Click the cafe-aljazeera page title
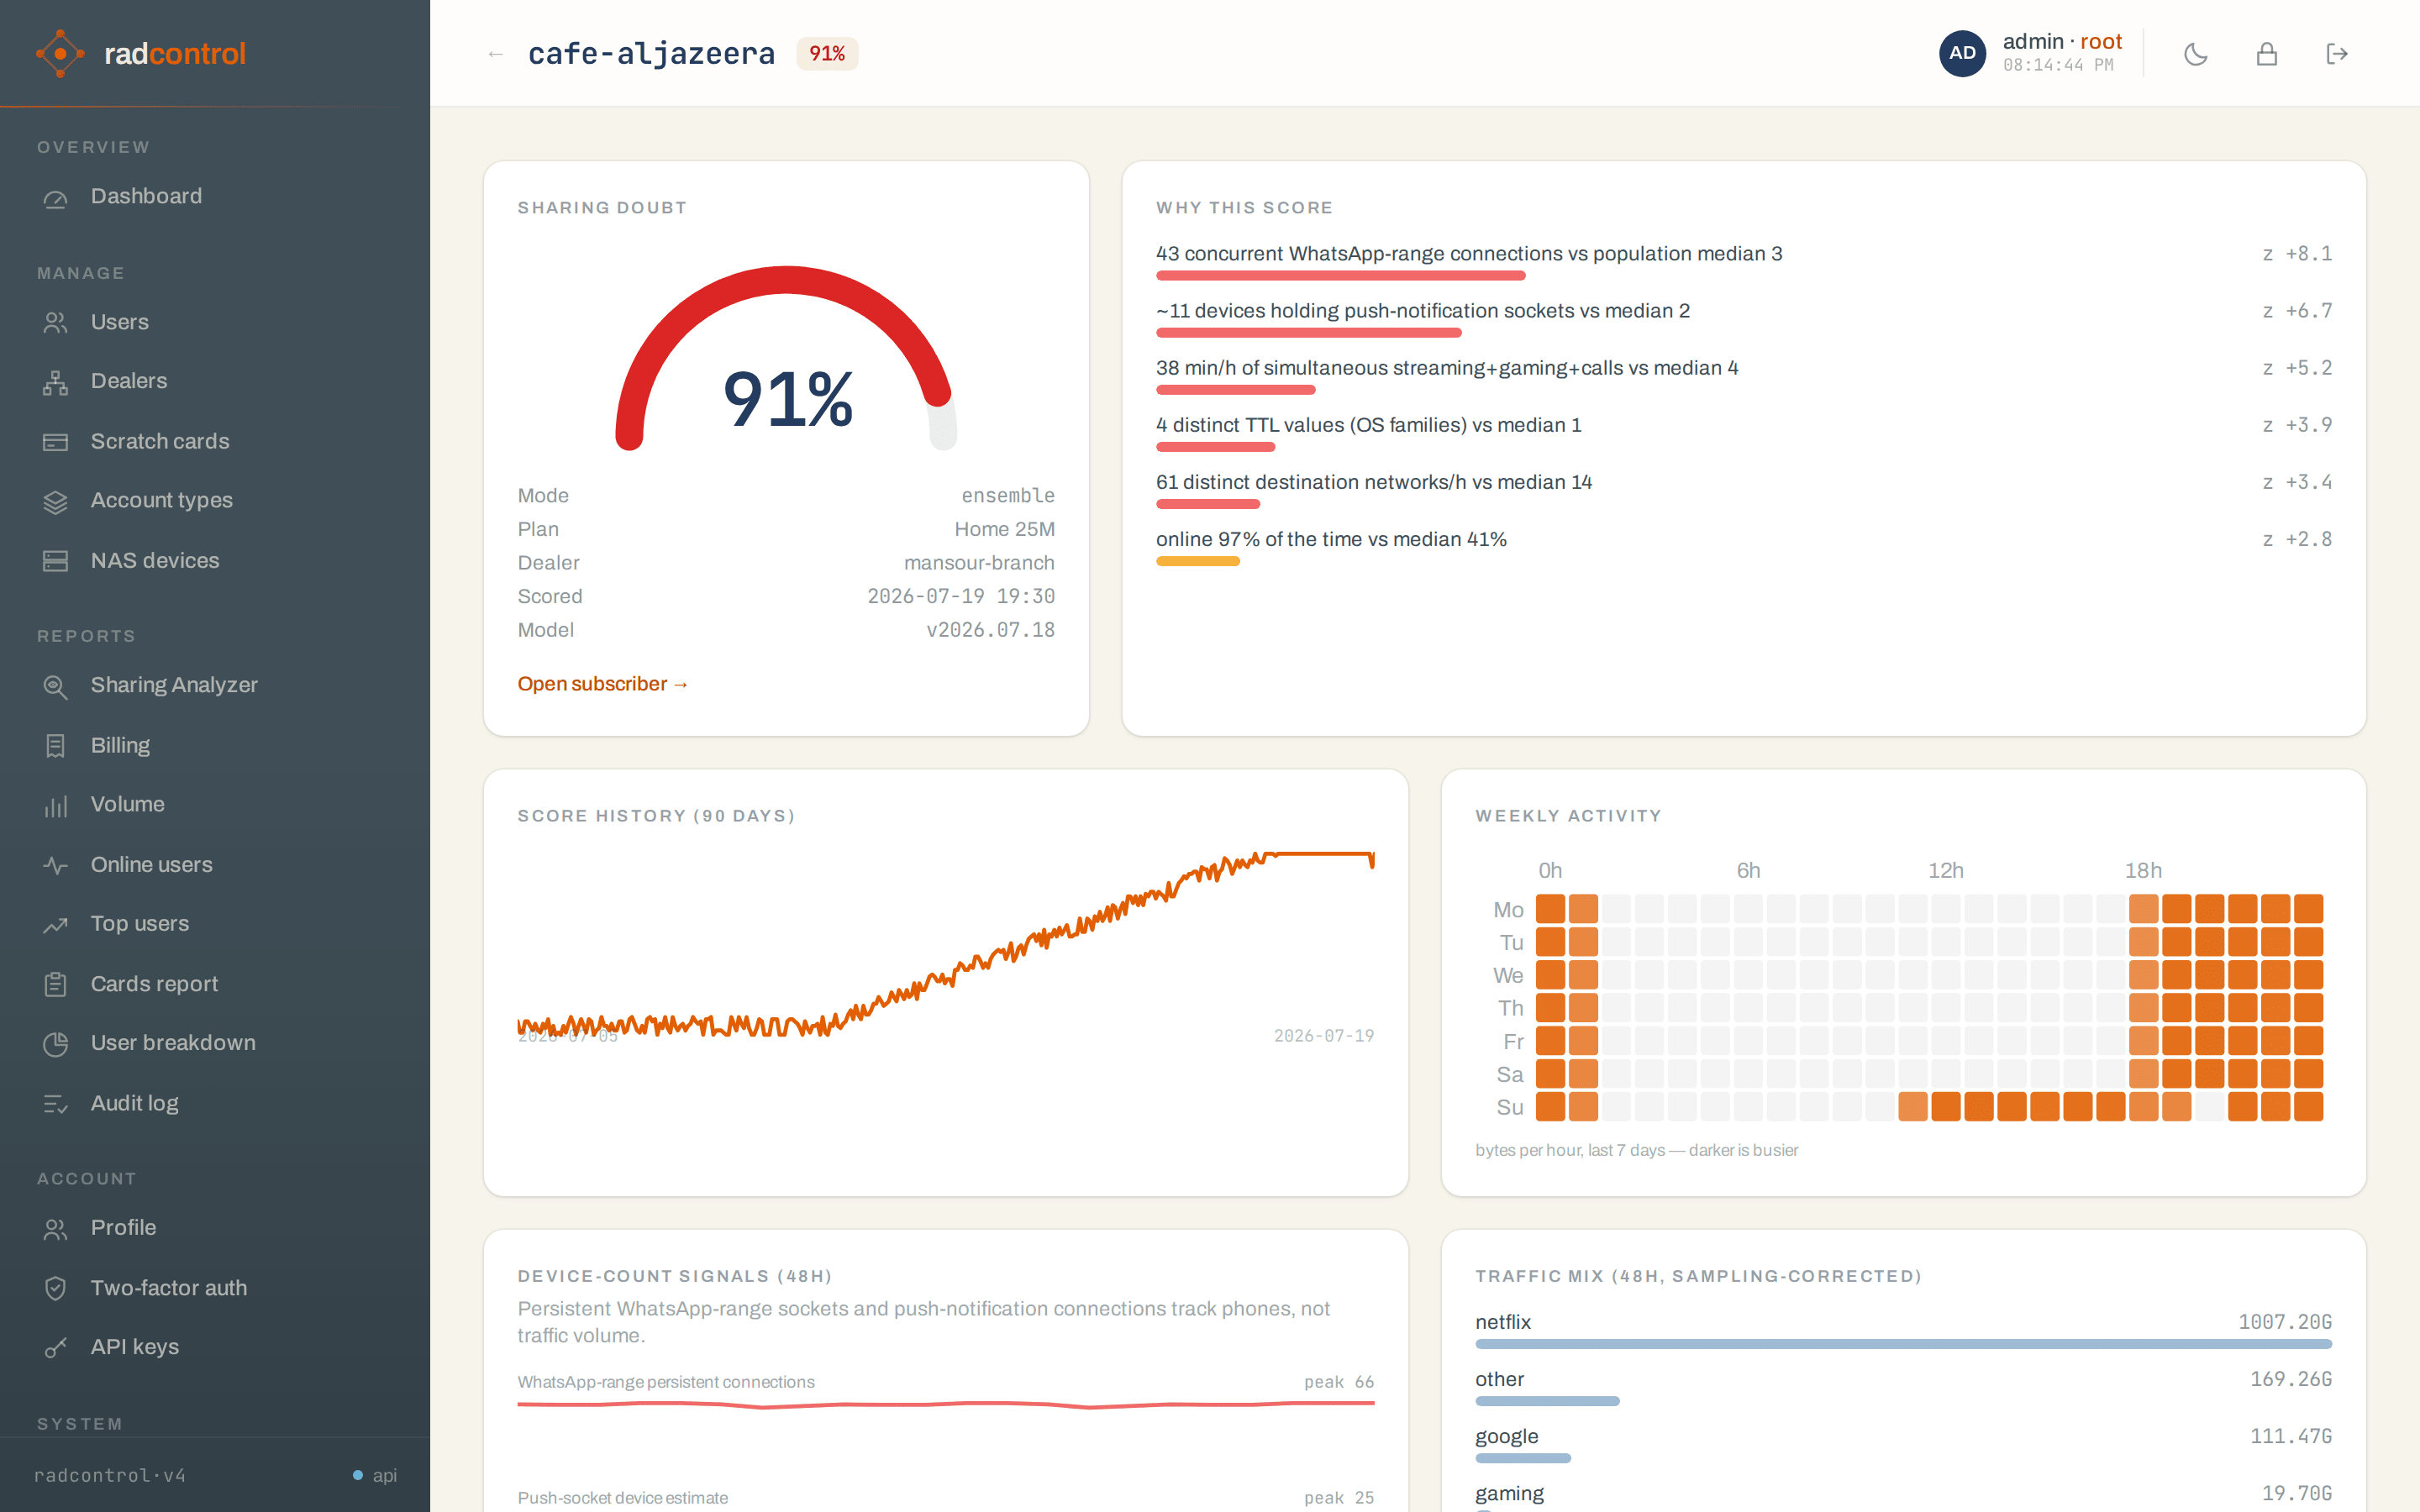 pyautogui.click(x=651, y=54)
